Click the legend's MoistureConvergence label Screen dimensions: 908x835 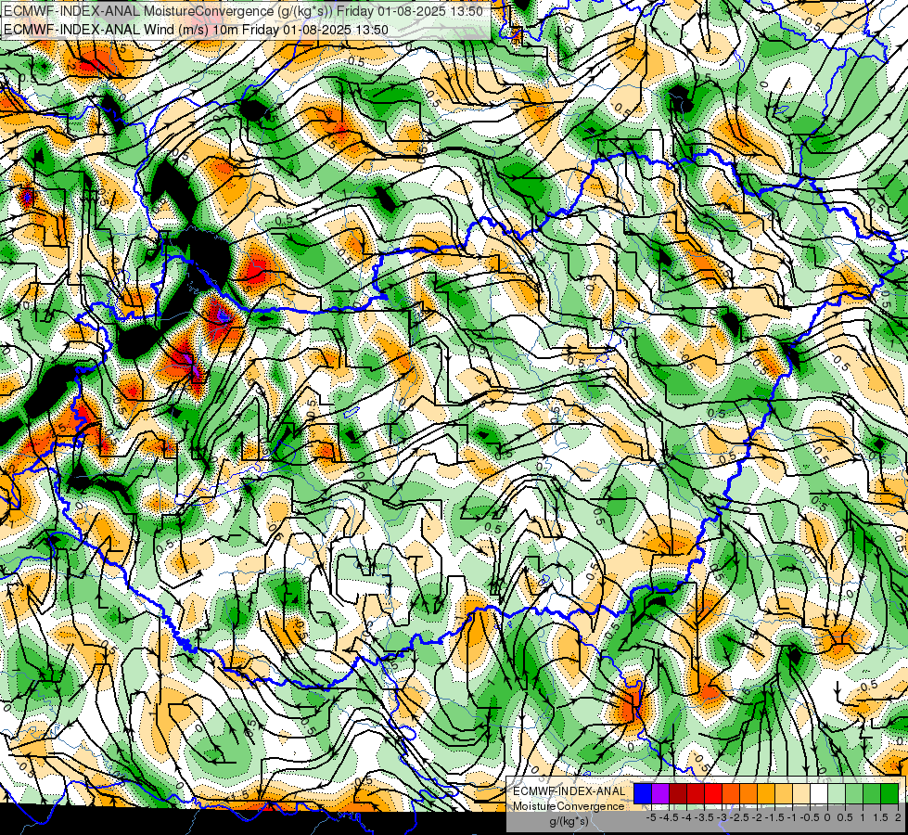click(569, 806)
